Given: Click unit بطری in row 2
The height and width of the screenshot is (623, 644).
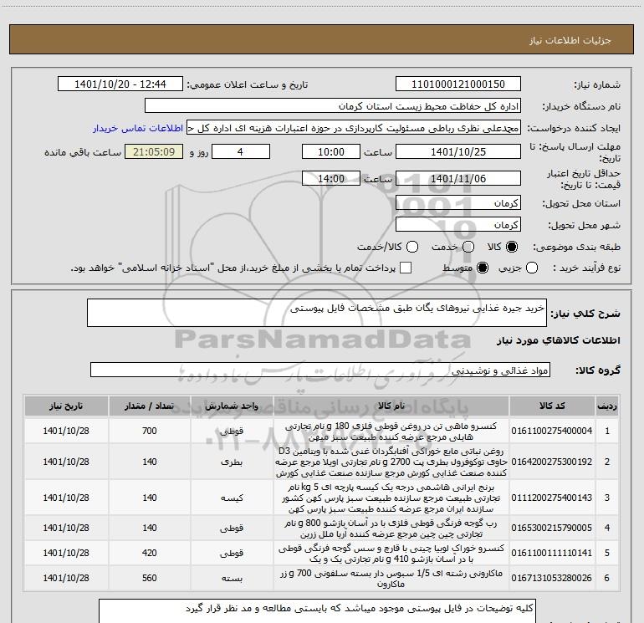Looking at the screenshot, I should coord(232,462).
